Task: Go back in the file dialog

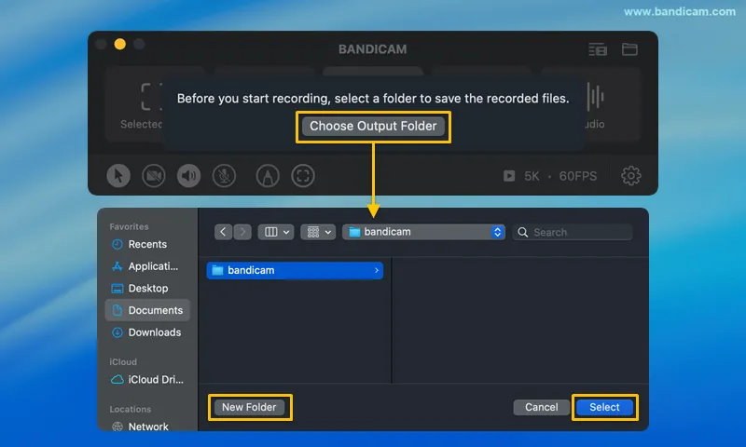Action: tap(223, 232)
